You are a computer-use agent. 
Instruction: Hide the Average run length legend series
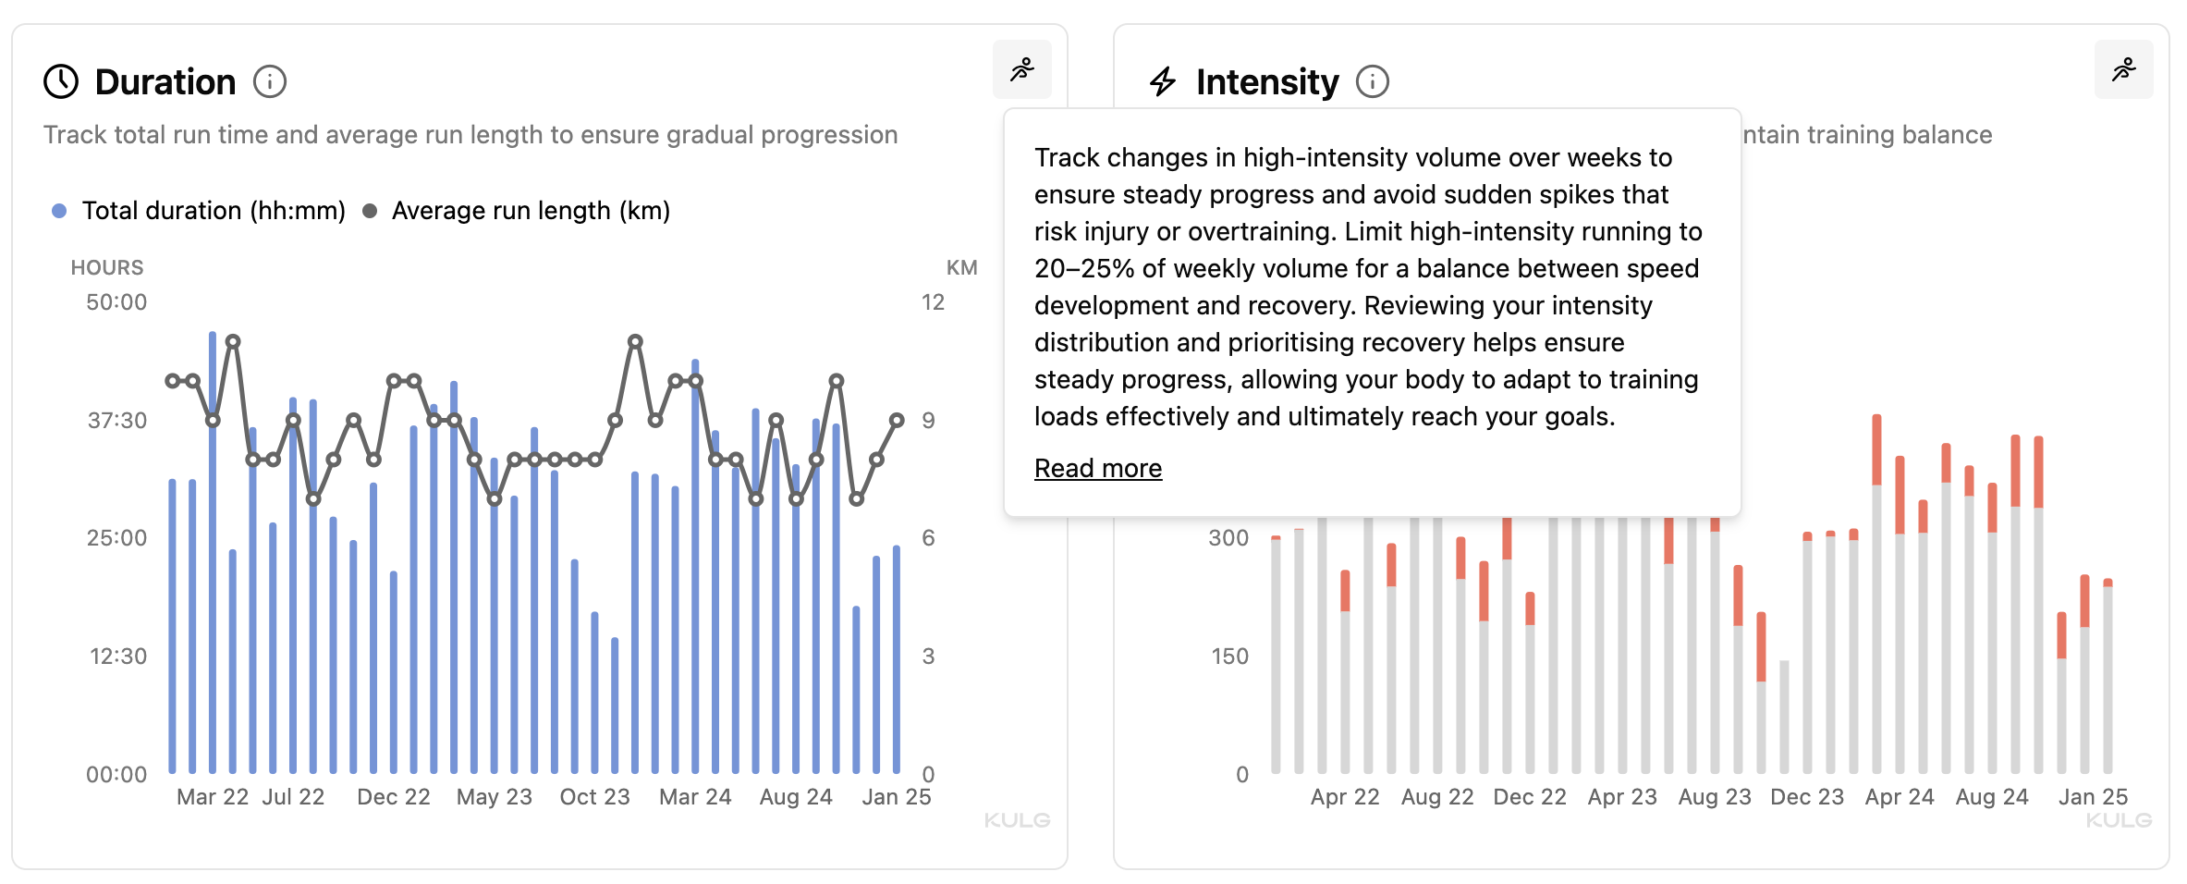[530, 211]
